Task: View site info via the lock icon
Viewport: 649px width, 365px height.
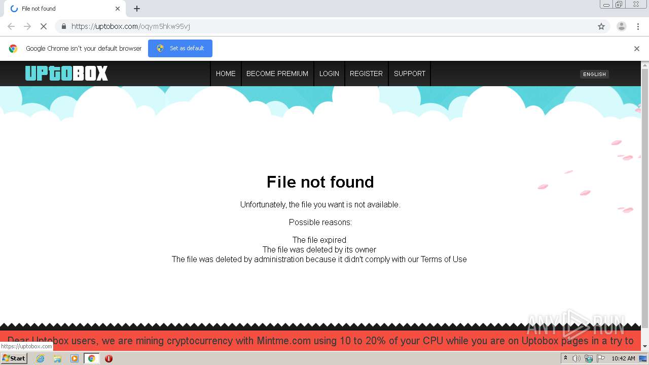Action: point(63,26)
